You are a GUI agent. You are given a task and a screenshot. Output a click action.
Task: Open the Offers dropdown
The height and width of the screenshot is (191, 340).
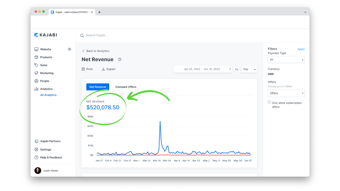click(286, 93)
